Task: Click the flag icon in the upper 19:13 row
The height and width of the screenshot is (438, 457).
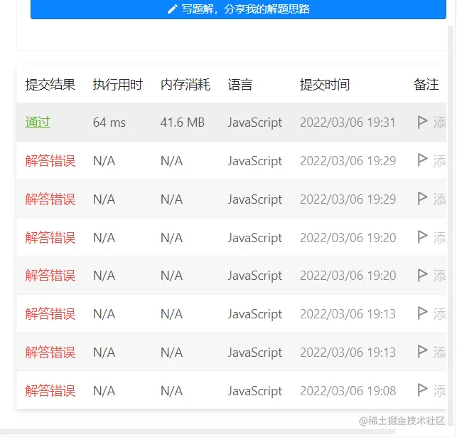Action: pos(422,313)
